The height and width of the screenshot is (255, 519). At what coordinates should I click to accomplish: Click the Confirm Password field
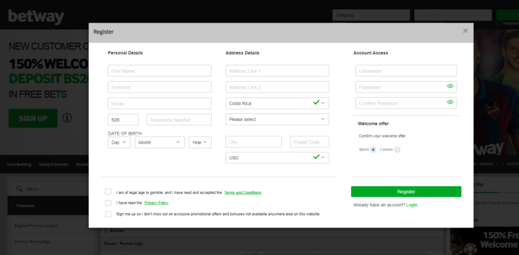point(406,103)
